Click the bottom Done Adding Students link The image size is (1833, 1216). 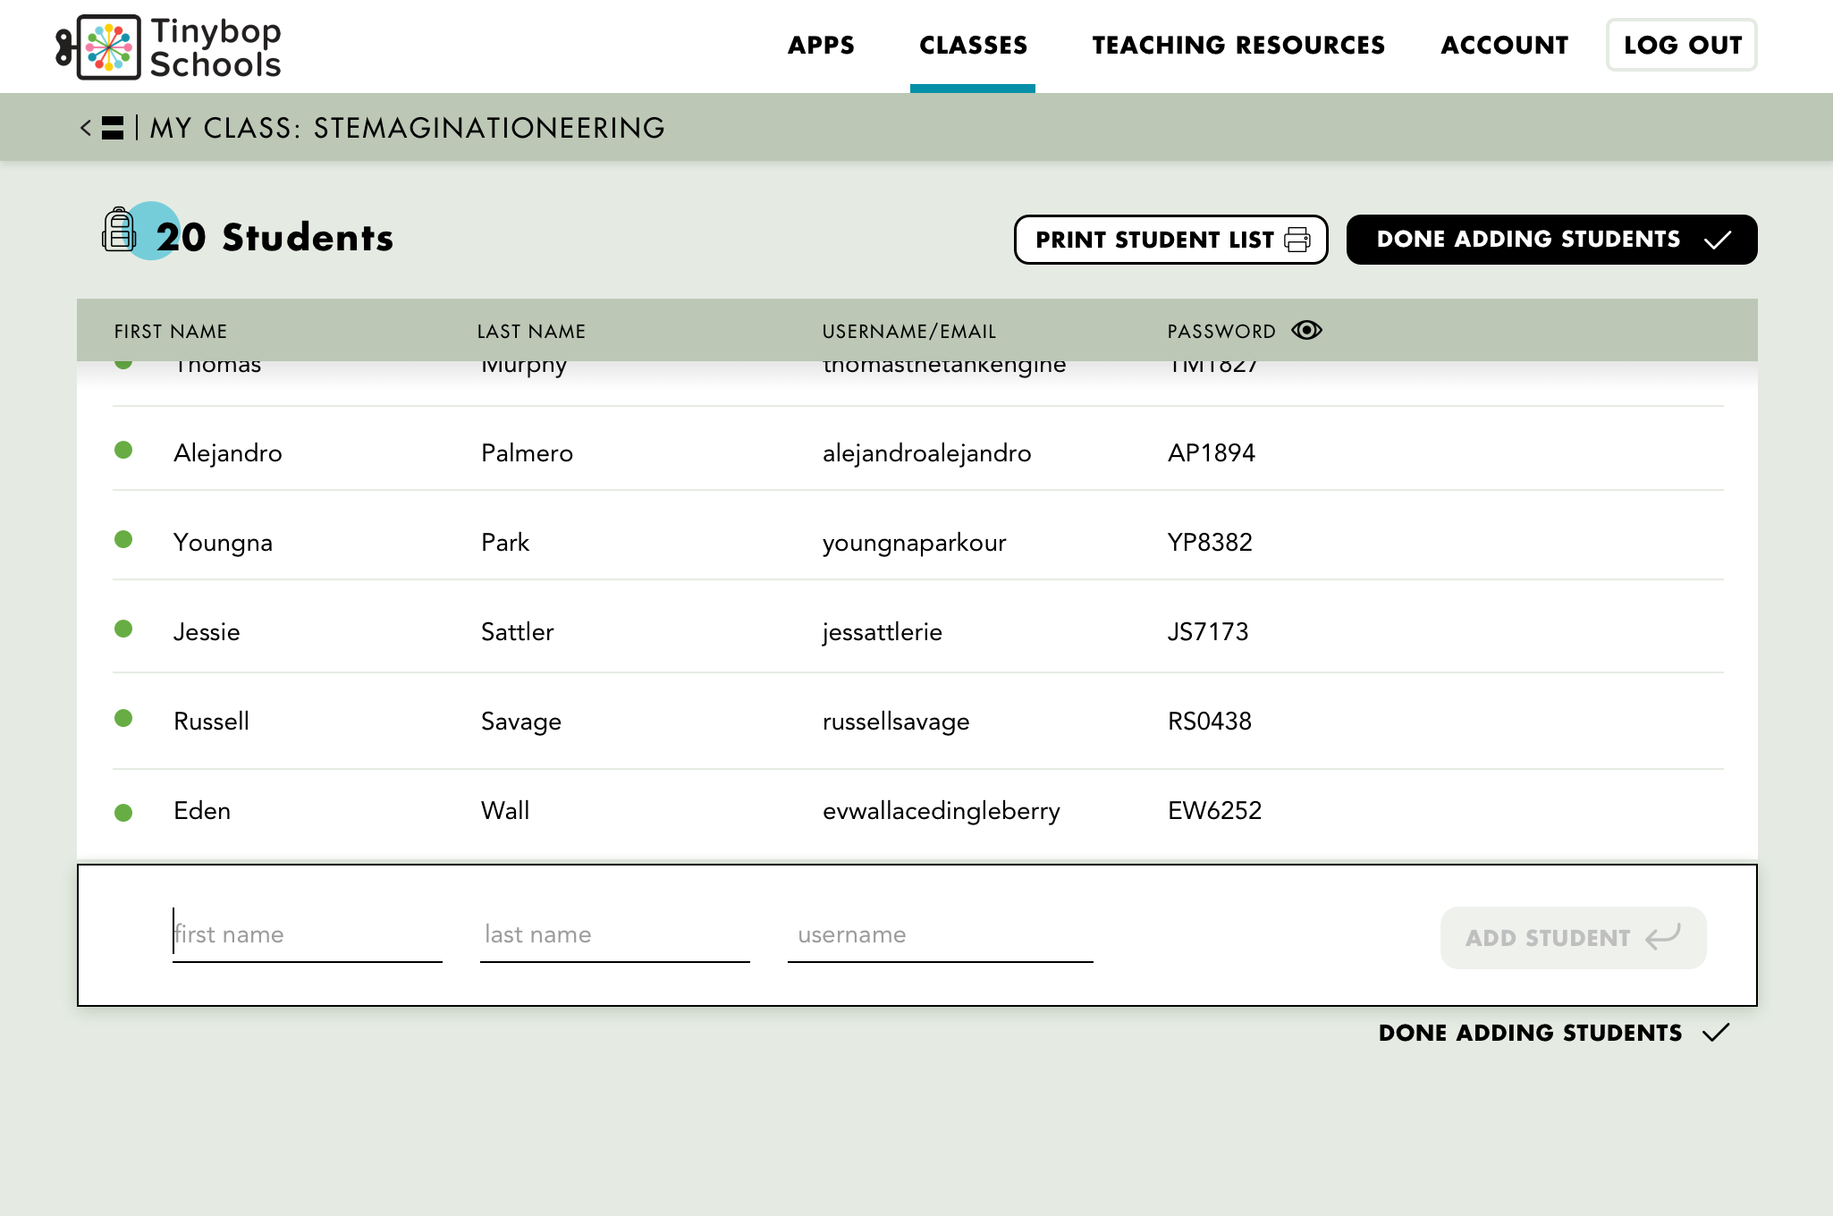pos(1554,1033)
